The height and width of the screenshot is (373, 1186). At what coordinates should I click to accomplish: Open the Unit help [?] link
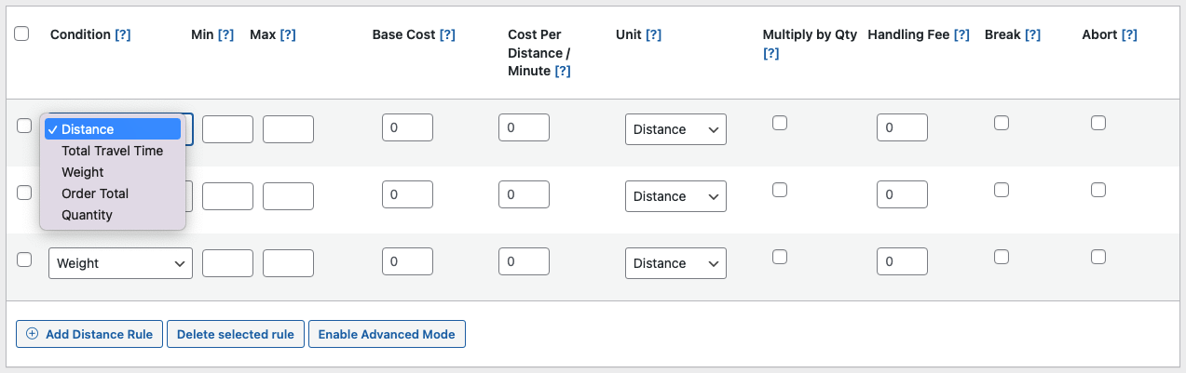click(653, 34)
